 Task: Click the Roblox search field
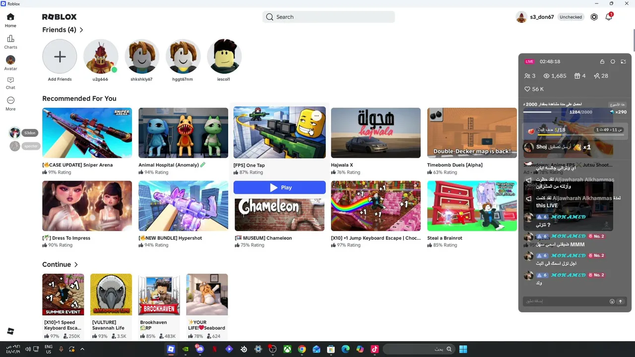point(328,17)
